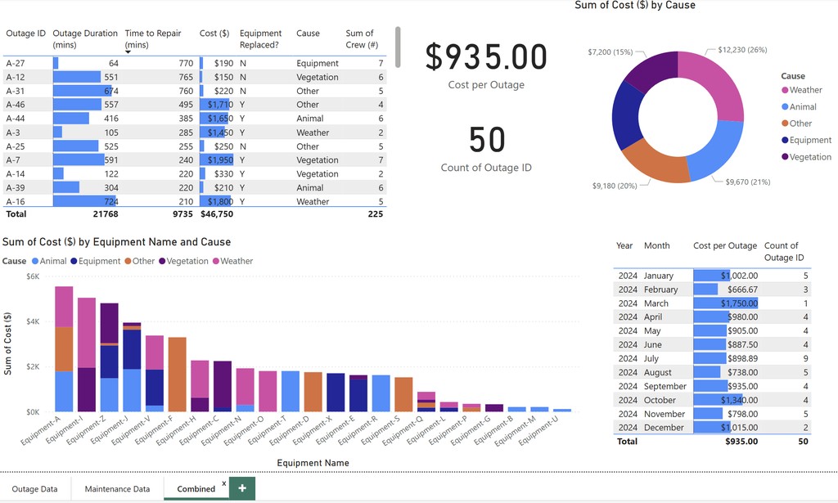Click the $935.00 Cost per Outage card

pyautogui.click(x=486, y=65)
